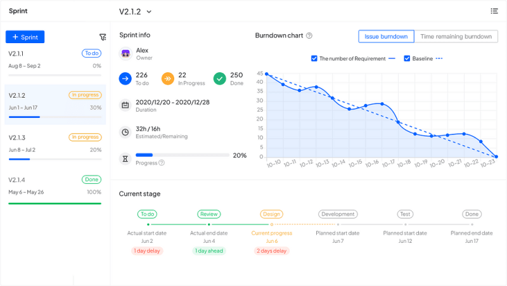Click the green Done checkmark icon
This screenshot has height=286, width=507.
(219, 79)
